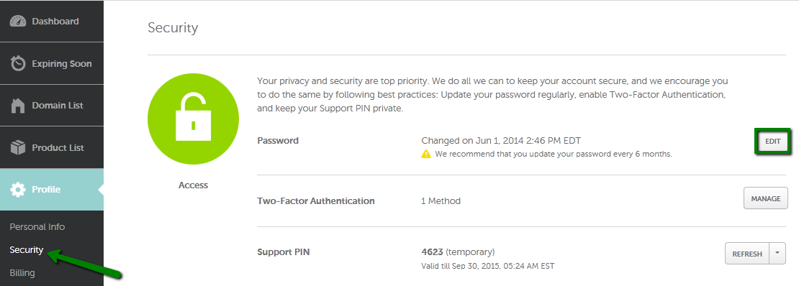The image size is (799, 286).
Task: Open Personal Info in the Profile submenu
Action: [37, 227]
